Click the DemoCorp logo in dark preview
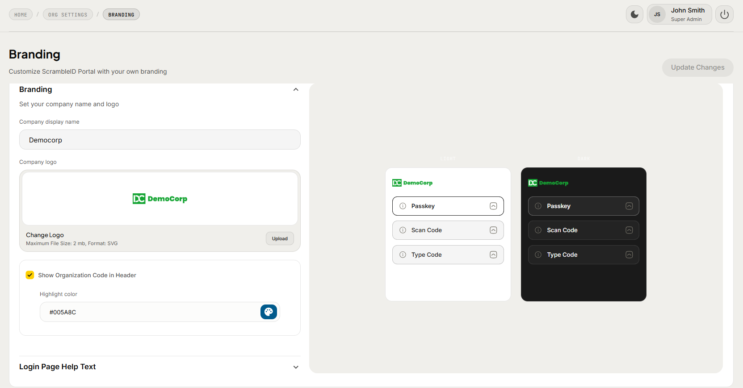The height and width of the screenshot is (388, 743). (x=548, y=183)
